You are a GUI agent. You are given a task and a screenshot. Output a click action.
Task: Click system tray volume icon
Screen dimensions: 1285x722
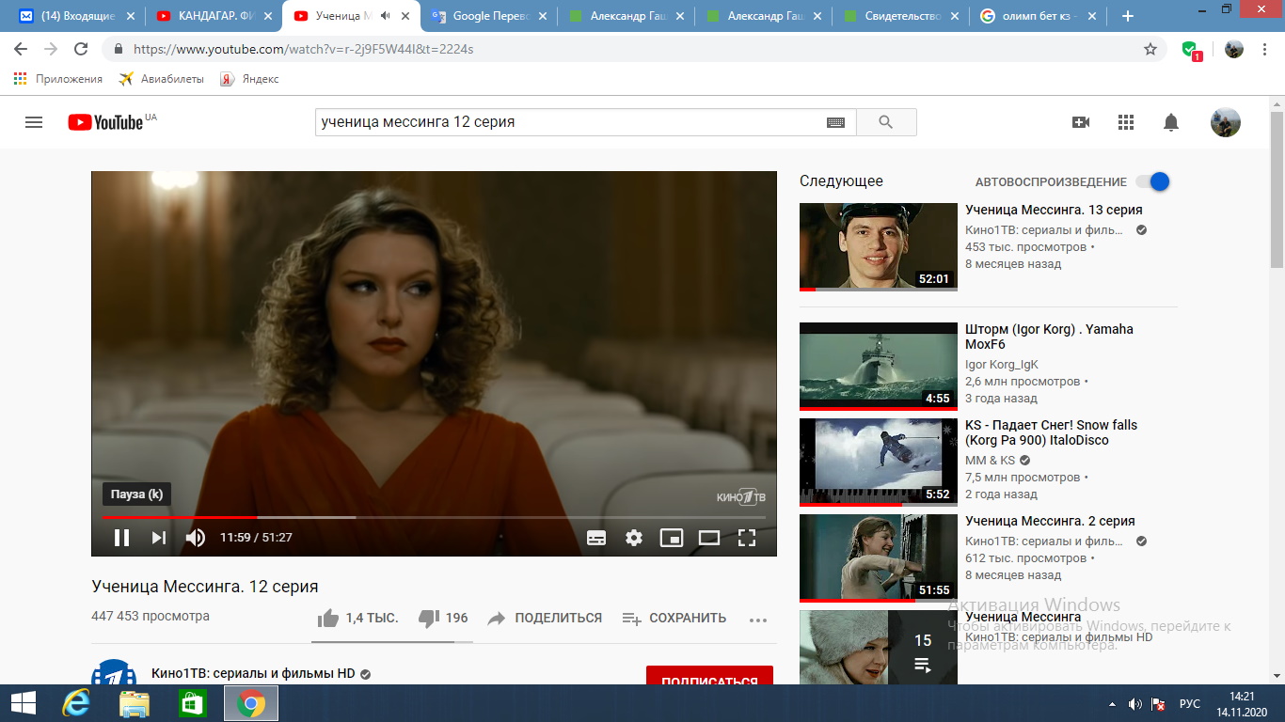pyautogui.click(x=1135, y=704)
